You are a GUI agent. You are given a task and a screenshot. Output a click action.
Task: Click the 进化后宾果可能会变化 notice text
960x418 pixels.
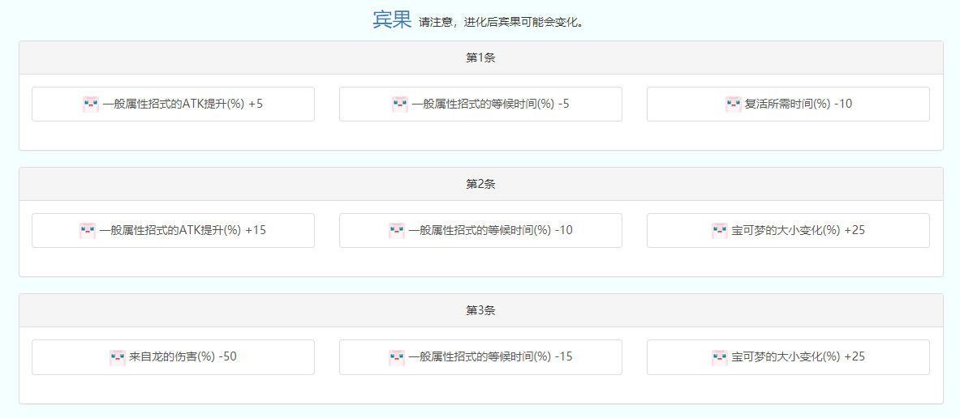tap(502, 23)
